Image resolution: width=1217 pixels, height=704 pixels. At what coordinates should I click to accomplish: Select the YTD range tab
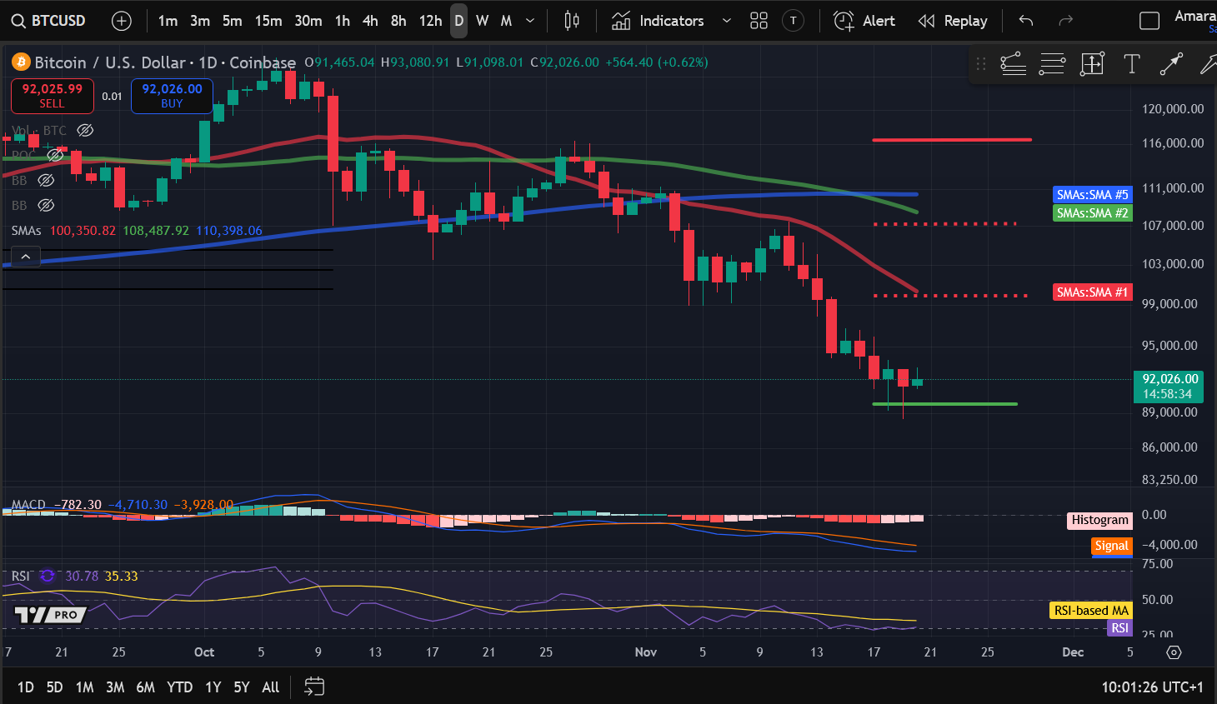point(178,687)
